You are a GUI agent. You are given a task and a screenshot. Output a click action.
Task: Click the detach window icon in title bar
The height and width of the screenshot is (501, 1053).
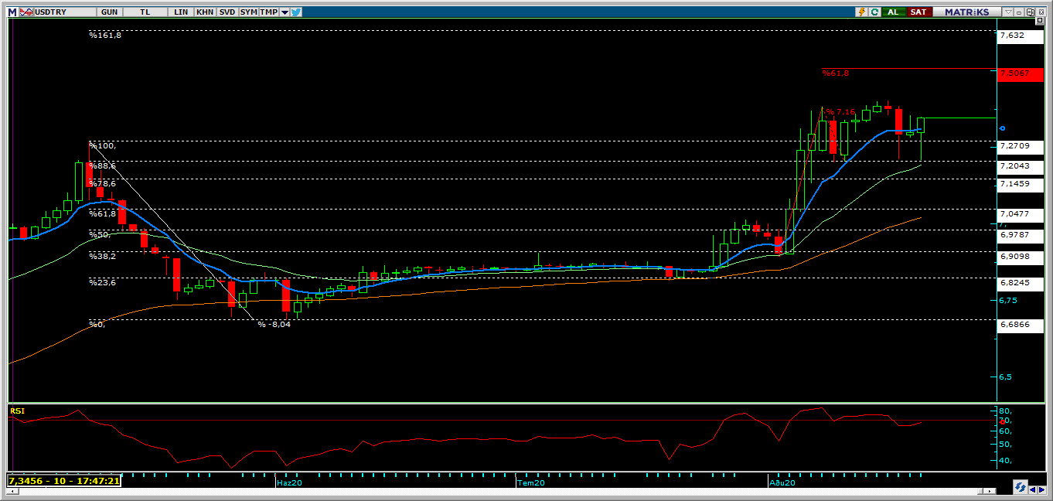(1030, 12)
